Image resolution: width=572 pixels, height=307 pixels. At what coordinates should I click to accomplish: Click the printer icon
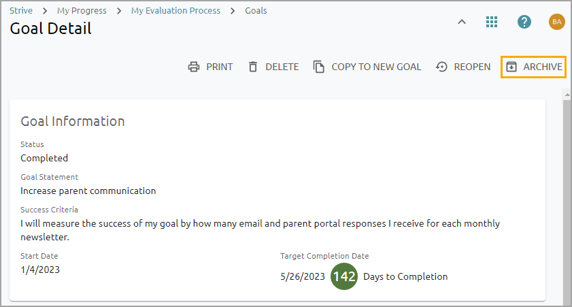[x=194, y=67]
